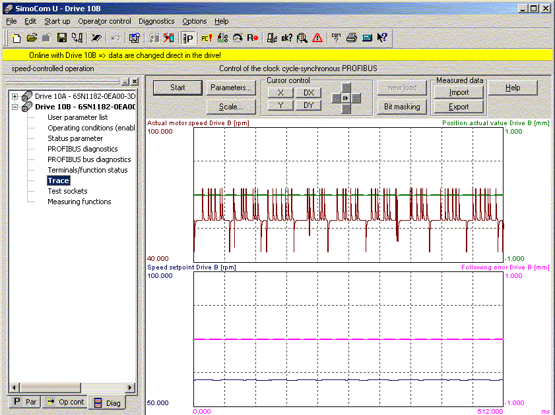Toggle the Y cursor
Viewport: 555px width, 415px height.
click(x=280, y=105)
